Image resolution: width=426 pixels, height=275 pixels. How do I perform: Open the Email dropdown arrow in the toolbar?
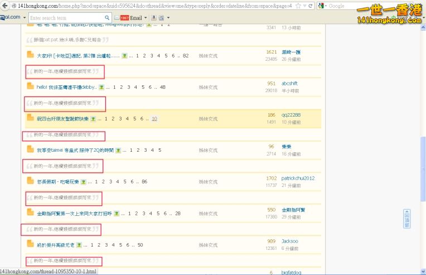(x=146, y=18)
